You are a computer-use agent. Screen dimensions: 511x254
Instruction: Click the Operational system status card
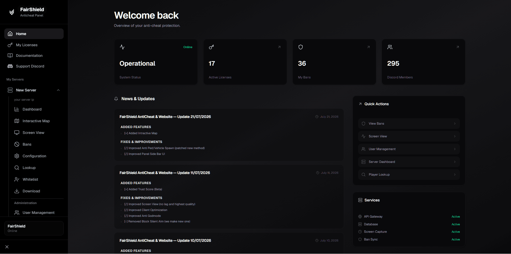coord(156,62)
